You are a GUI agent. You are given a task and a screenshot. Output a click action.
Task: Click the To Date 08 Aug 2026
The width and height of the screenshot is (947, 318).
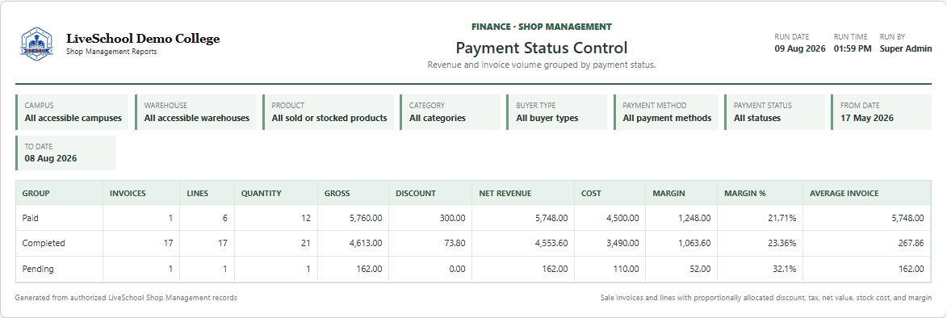click(x=51, y=159)
